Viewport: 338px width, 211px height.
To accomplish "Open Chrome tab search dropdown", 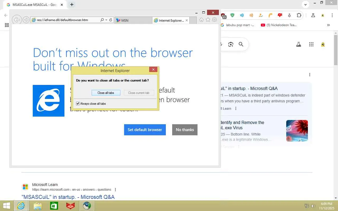I will (305, 4).
